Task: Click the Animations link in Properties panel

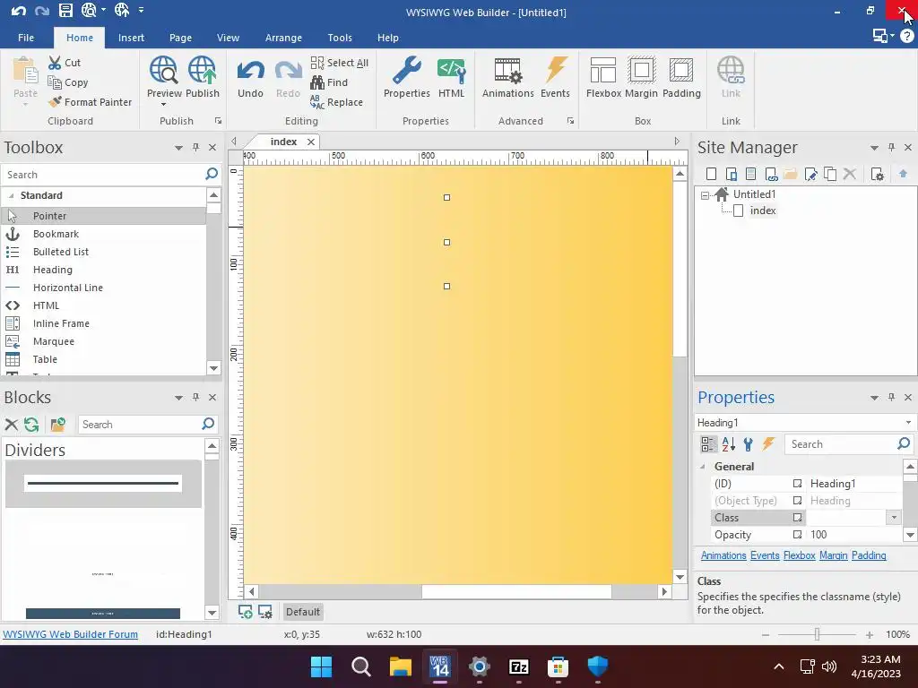Action: tap(723, 555)
